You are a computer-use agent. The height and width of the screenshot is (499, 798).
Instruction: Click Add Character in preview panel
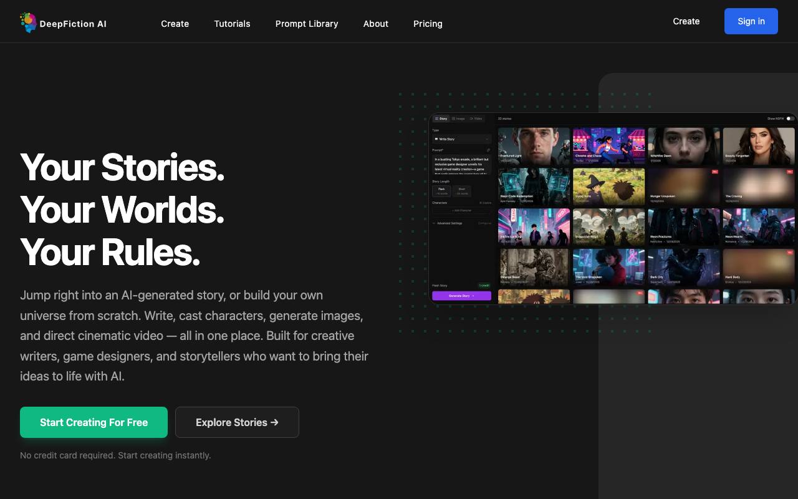click(x=461, y=211)
